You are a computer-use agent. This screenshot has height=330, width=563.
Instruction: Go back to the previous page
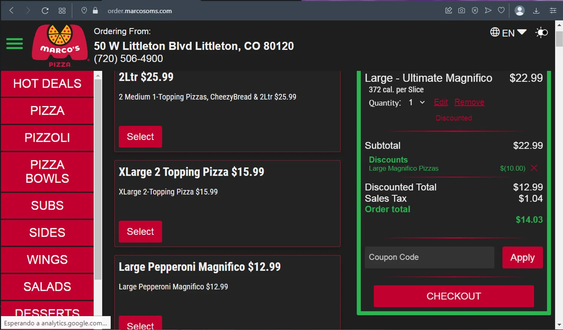(x=11, y=10)
